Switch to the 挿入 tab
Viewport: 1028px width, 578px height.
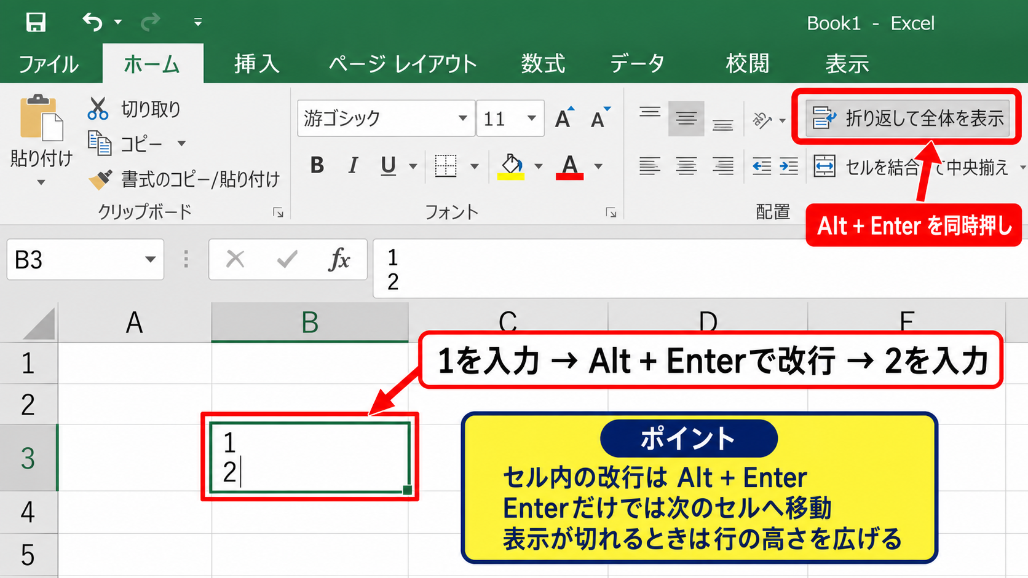coord(256,64)
